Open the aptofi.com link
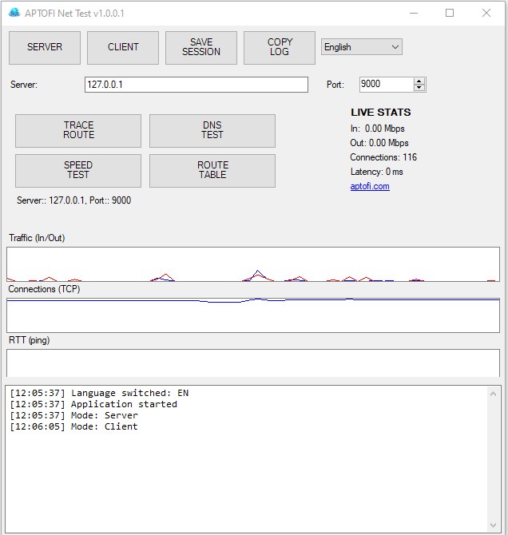508x535 pixels. 370,186
